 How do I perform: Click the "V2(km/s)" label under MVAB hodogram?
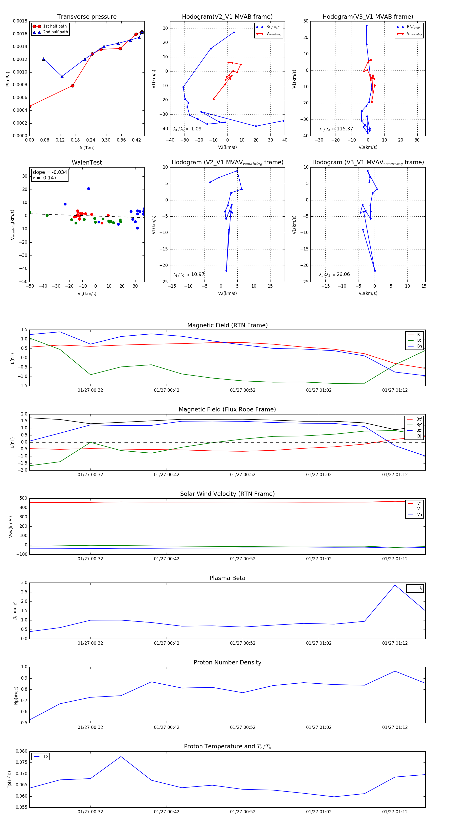point(227,147)
